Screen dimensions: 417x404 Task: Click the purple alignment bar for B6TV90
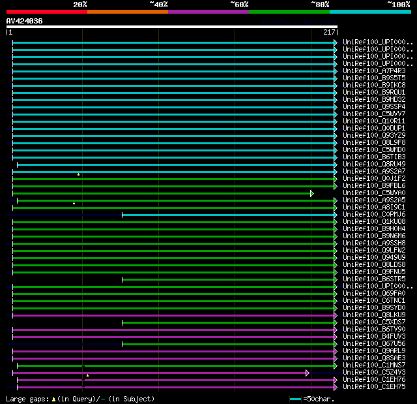pyautogui.click(x=173, y=330)
